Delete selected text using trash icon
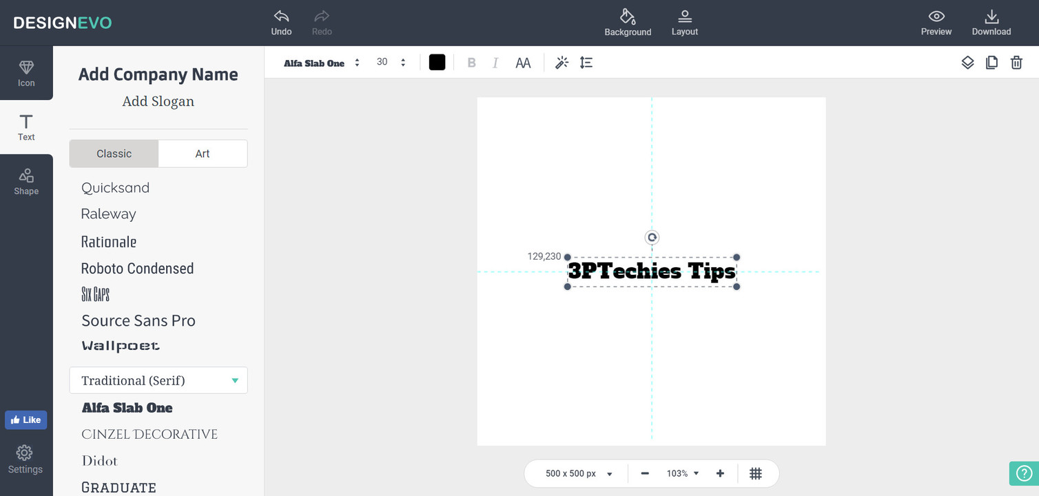Screen dimensions: 1039x496 [x=1016, y=63]
